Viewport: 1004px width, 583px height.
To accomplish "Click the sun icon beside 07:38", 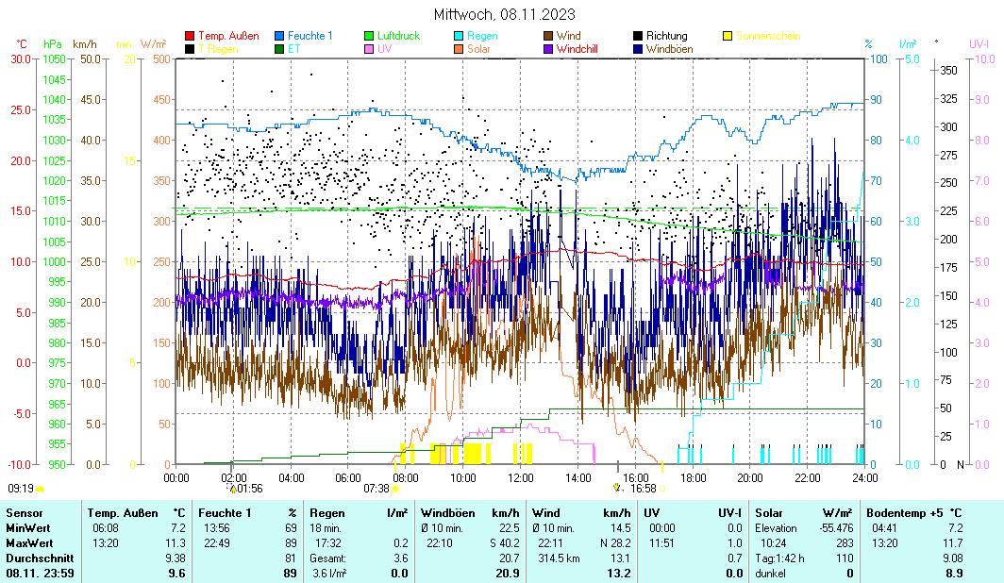I will click(x=395, y=489).
